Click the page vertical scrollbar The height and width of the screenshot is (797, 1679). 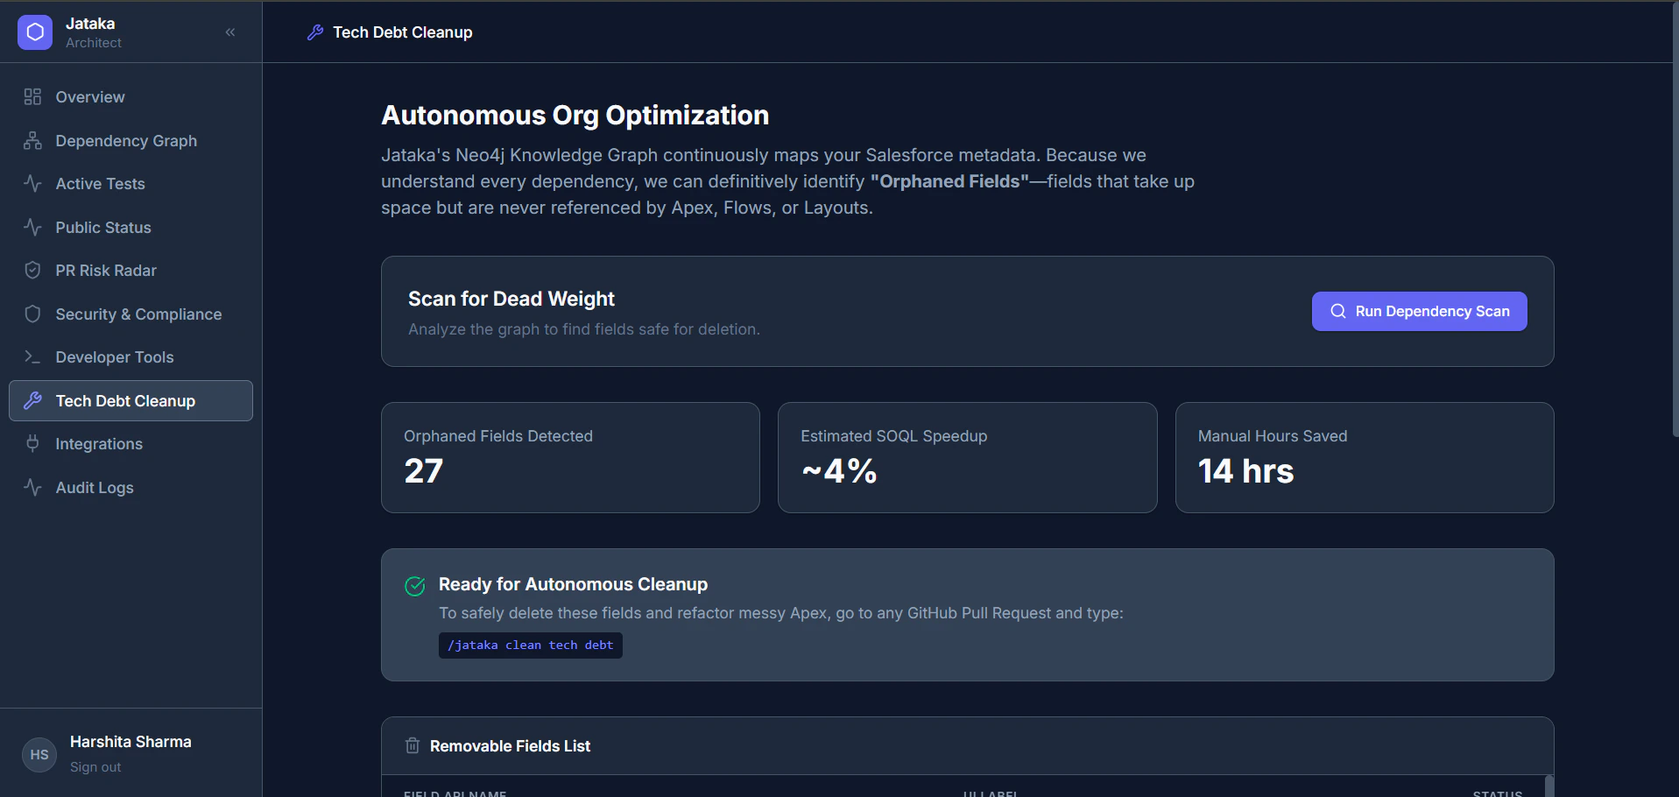pos(1675,219)
